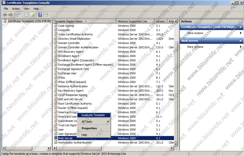The image size is (244, 156).
Task: Expand More Actions under Web Server
Action: click(195, 47)
